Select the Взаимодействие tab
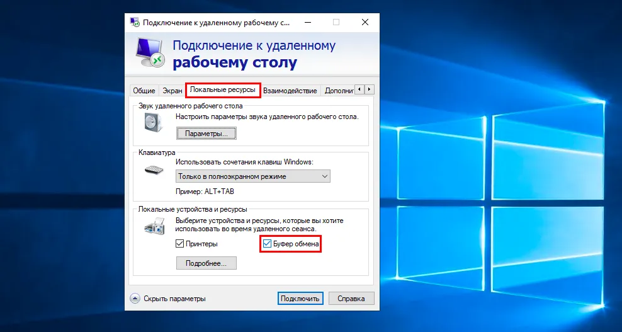This screenshot has height=332, width=622. tap(290, 91)
